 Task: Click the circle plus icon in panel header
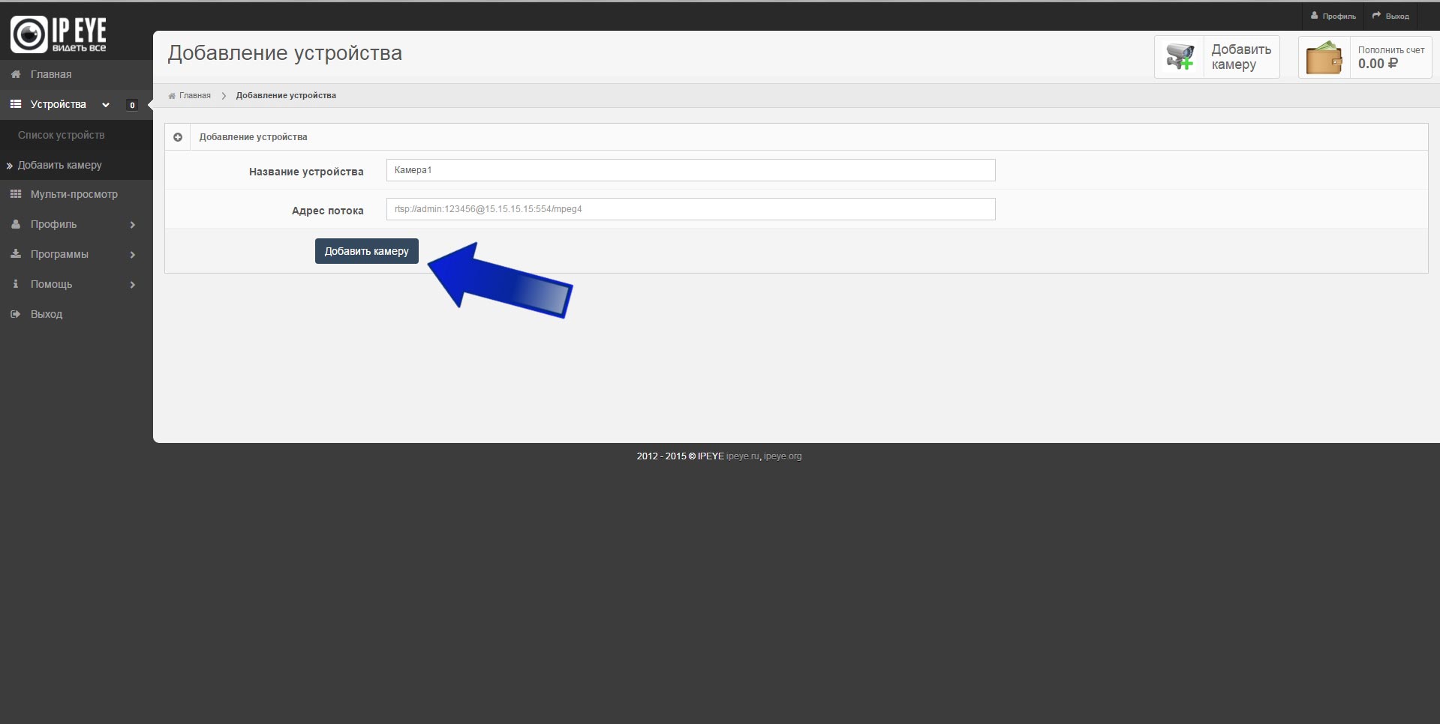178,137
